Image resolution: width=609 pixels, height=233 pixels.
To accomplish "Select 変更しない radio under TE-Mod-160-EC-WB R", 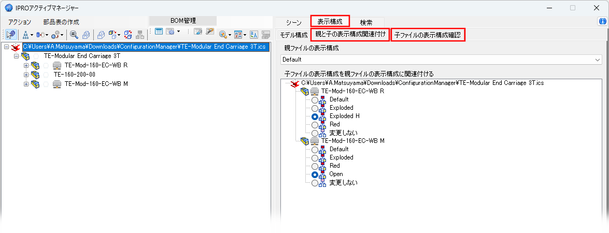I will point(315,133).
